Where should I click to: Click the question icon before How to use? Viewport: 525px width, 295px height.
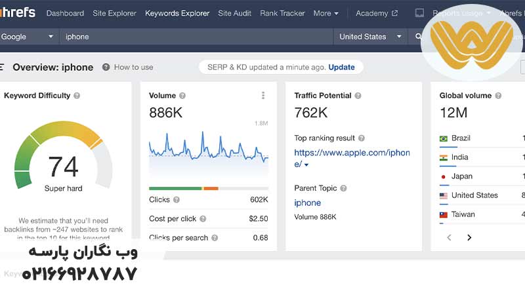click(106, 68)
